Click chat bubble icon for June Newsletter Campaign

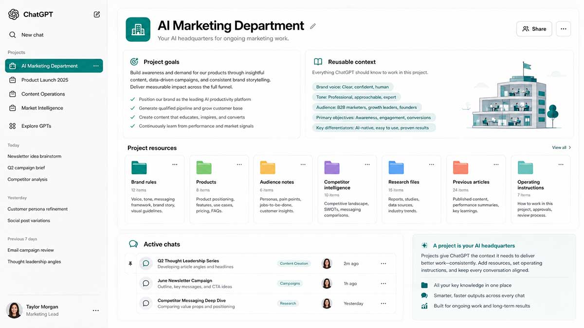pos(146,283)
